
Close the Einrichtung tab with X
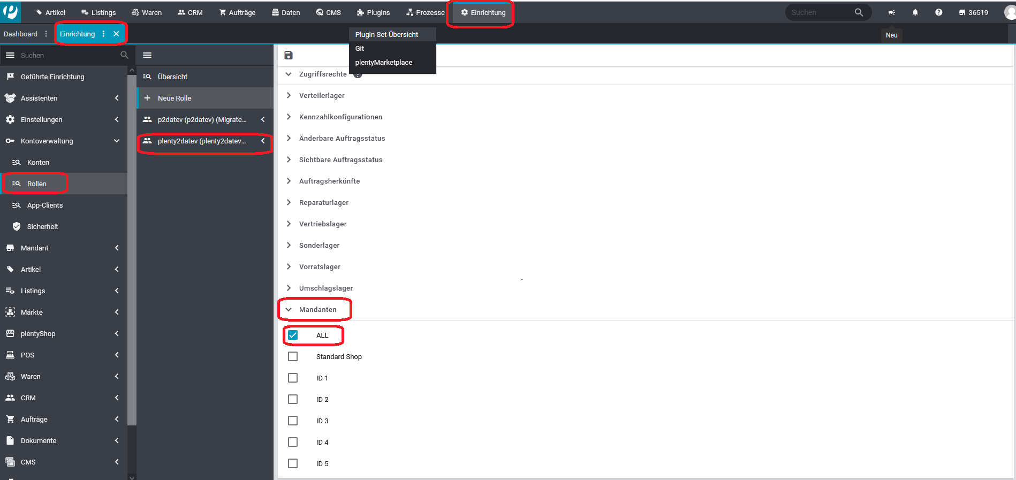pyautogui.click(x=116, y=34)
